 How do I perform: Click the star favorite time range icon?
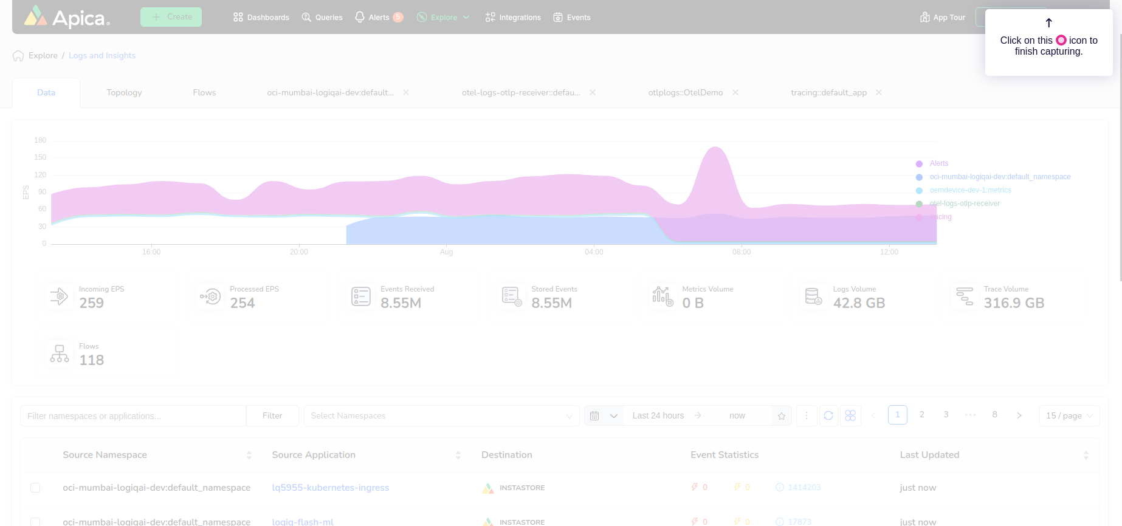point(782,416)
